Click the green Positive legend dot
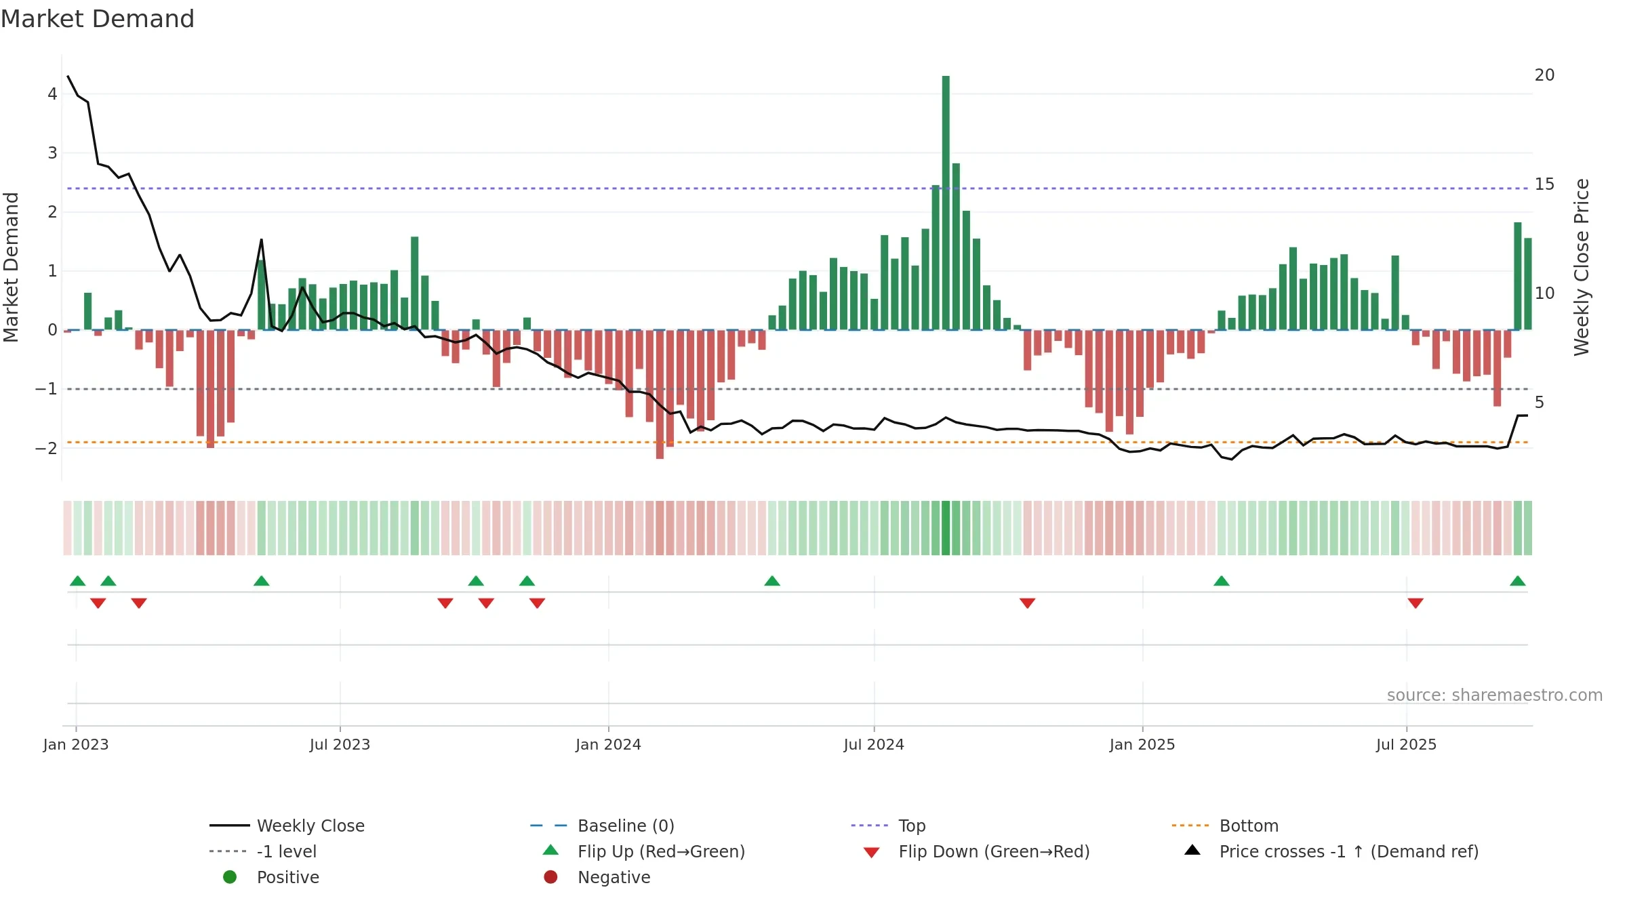Screen dimensions: 1627x915 coord(230,877)
